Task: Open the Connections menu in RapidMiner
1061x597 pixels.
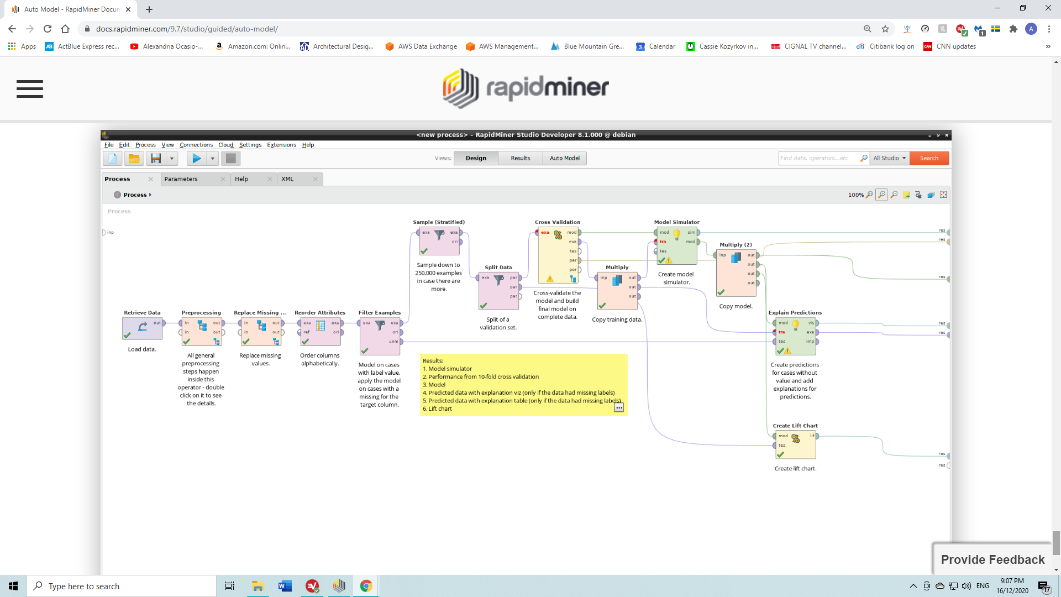Action: tap(196, 145)
